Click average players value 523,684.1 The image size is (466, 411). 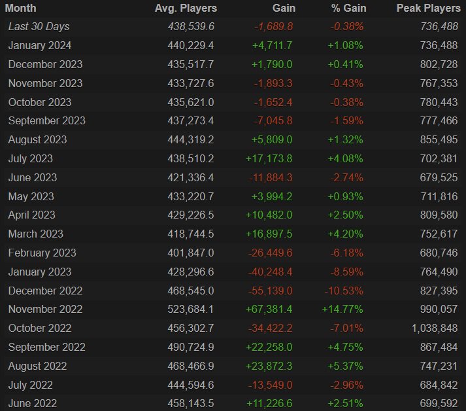[190, 309]
